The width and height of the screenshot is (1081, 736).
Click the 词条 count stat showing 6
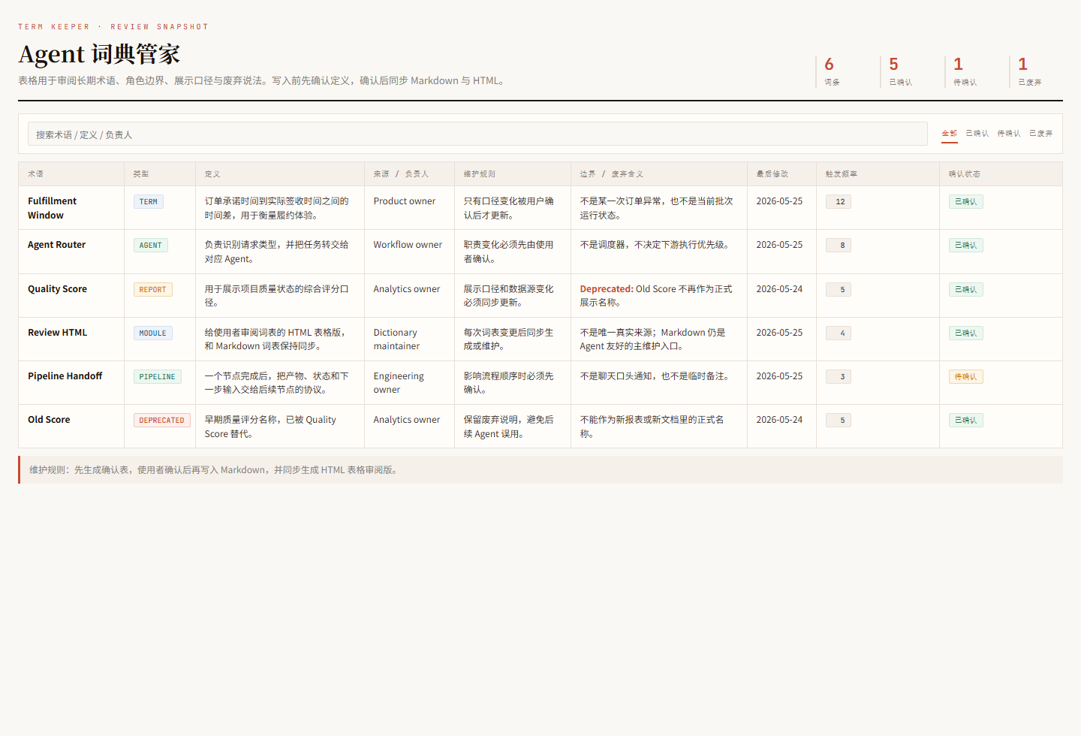843,72
